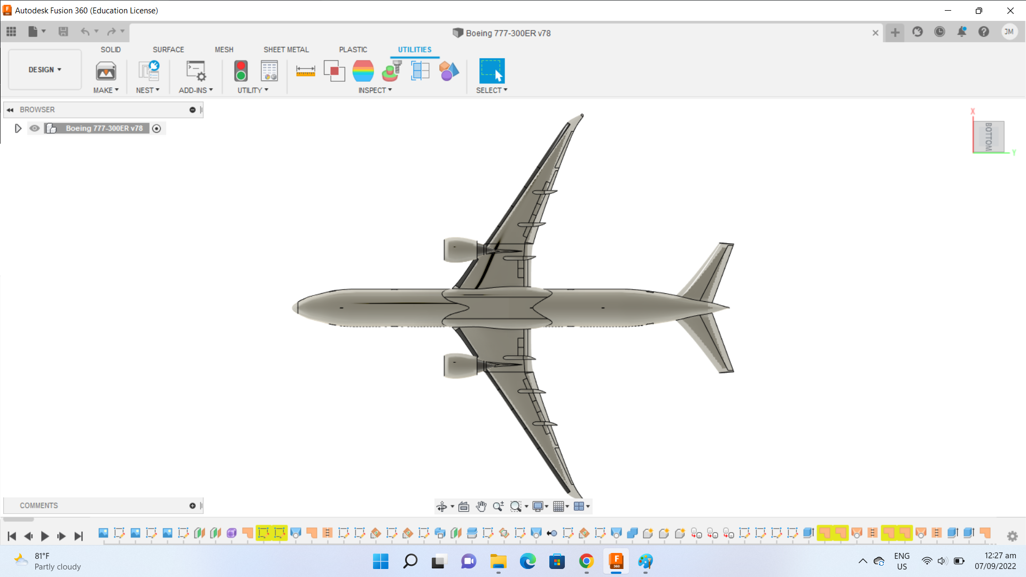Viewport: 1026px width, 577px height.
Task: Switch to the Sheet Metal tab
Action: tap(286, 50)
